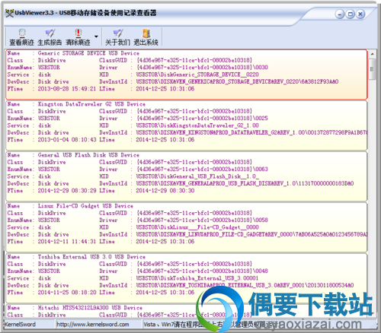Click the KernelSword status bar label

[20, 324]
